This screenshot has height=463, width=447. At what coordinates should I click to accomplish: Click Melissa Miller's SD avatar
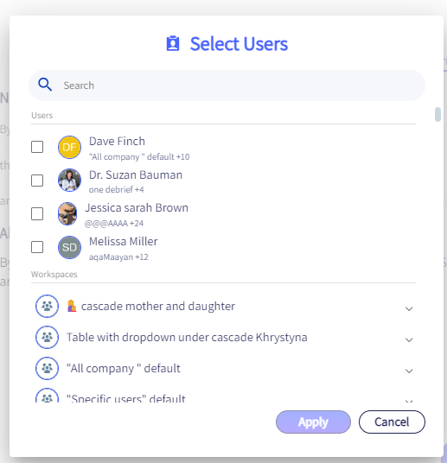tap(69, 247)
